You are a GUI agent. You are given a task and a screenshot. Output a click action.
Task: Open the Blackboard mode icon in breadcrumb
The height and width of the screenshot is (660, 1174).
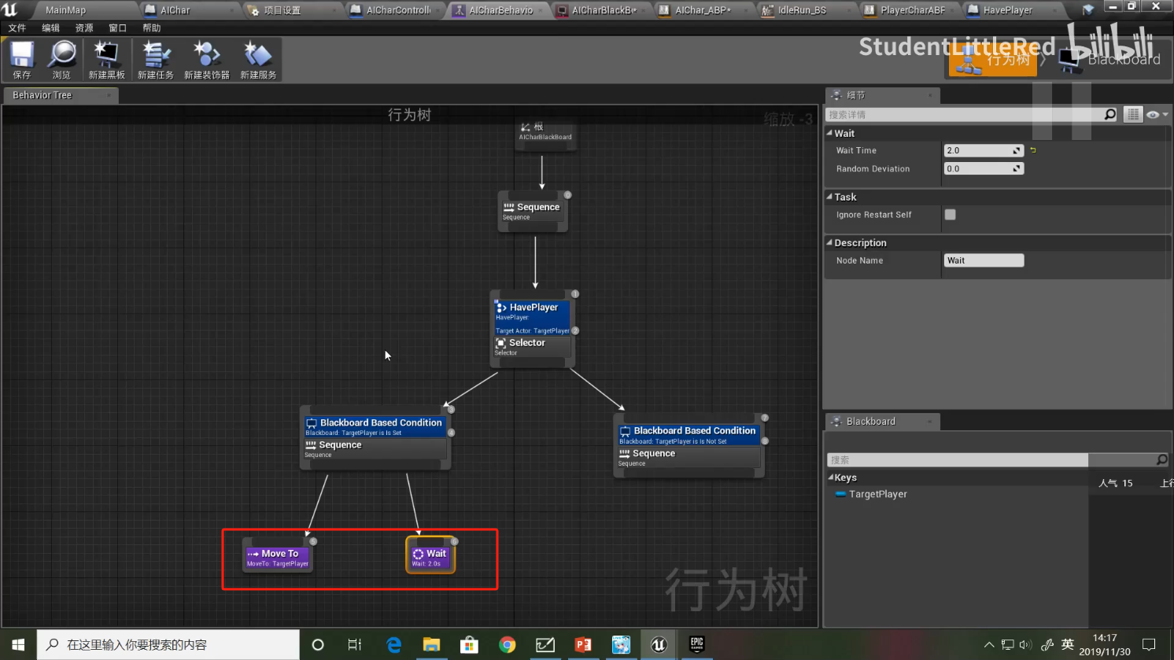tap(1070, 58)
